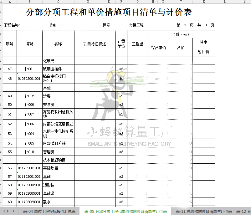Switch to the partially visible 表-12 tab
This screenshot has width=251, height=215.
pyautogui.click(x=243, y=212)
